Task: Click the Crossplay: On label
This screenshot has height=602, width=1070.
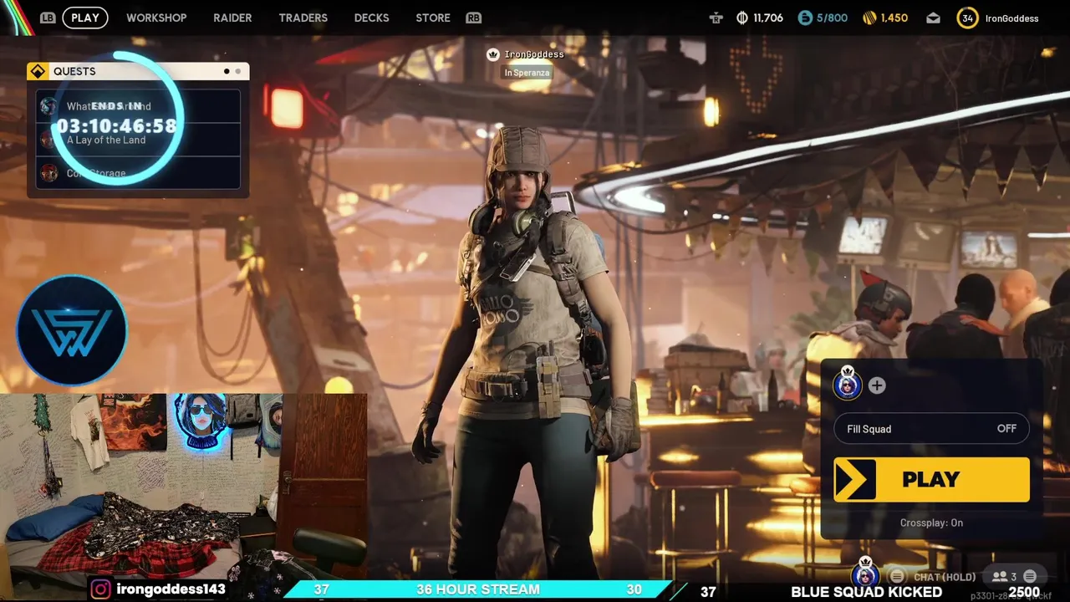Action: coord(931,523)
